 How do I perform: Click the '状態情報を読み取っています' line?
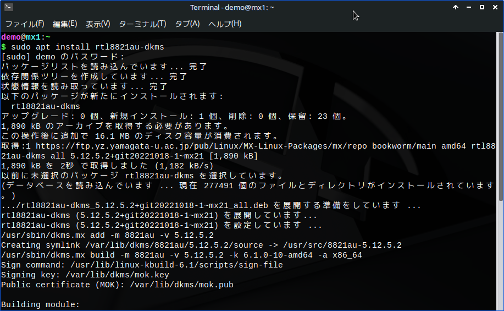click(85, 86)
